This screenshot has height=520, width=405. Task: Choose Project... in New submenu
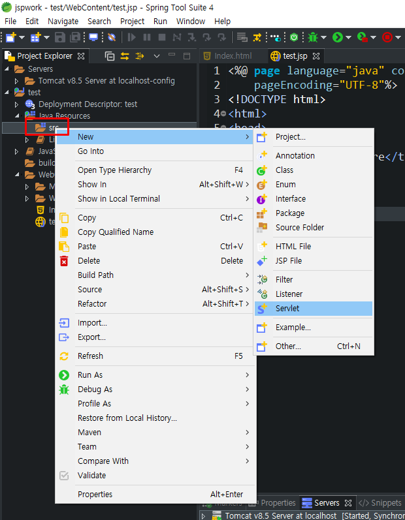pos(314,136)
